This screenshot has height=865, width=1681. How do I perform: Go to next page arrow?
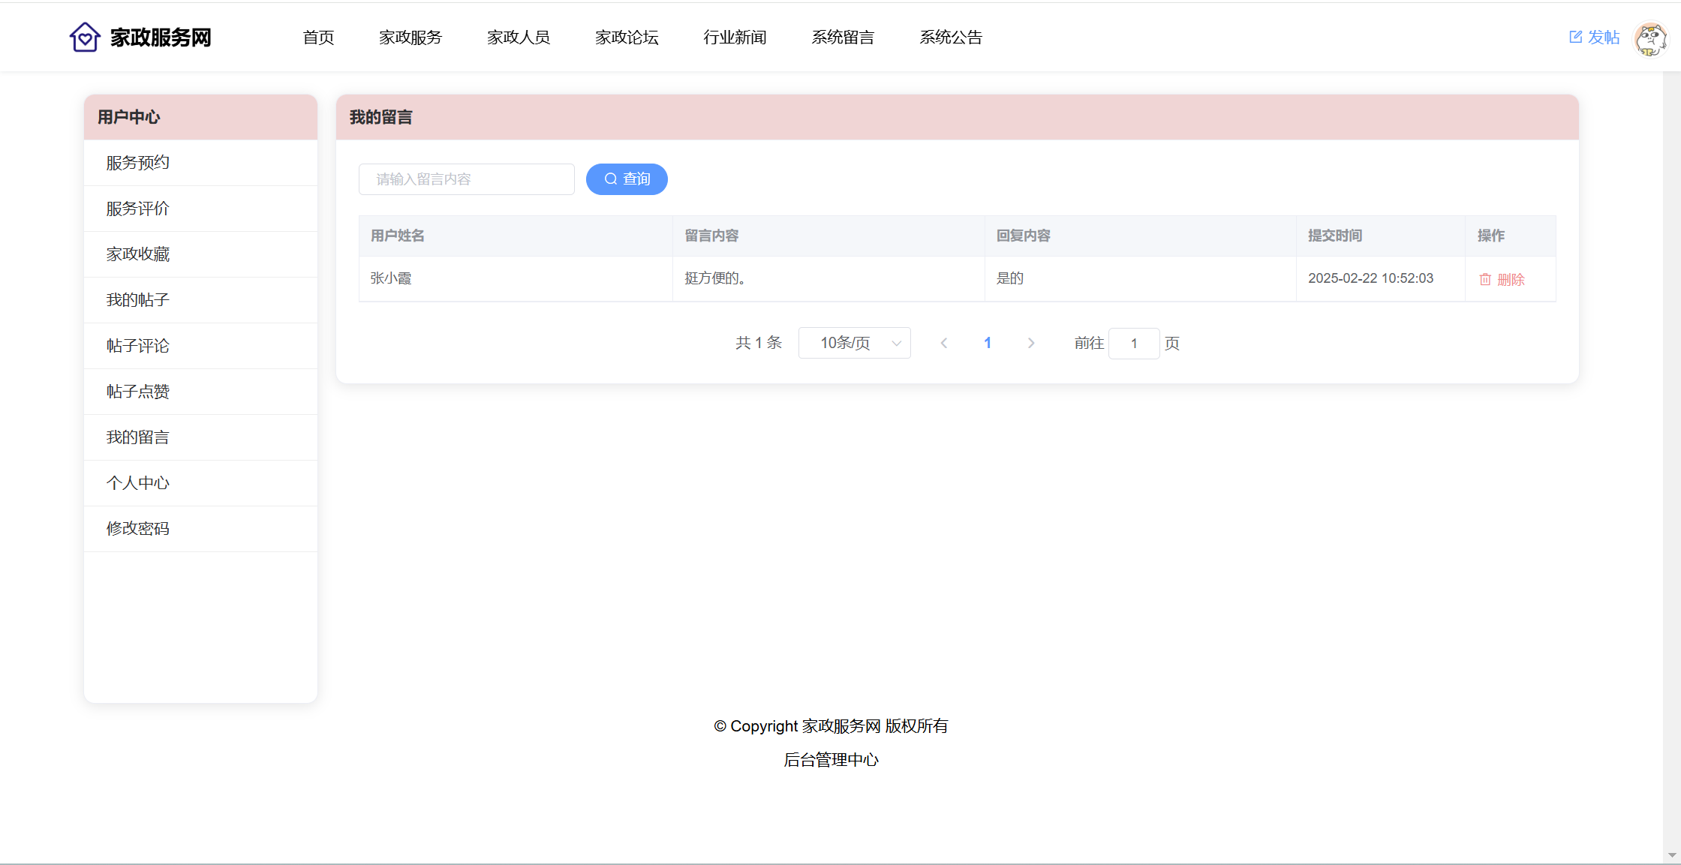pyautogui.click(x=1031, y=343)
